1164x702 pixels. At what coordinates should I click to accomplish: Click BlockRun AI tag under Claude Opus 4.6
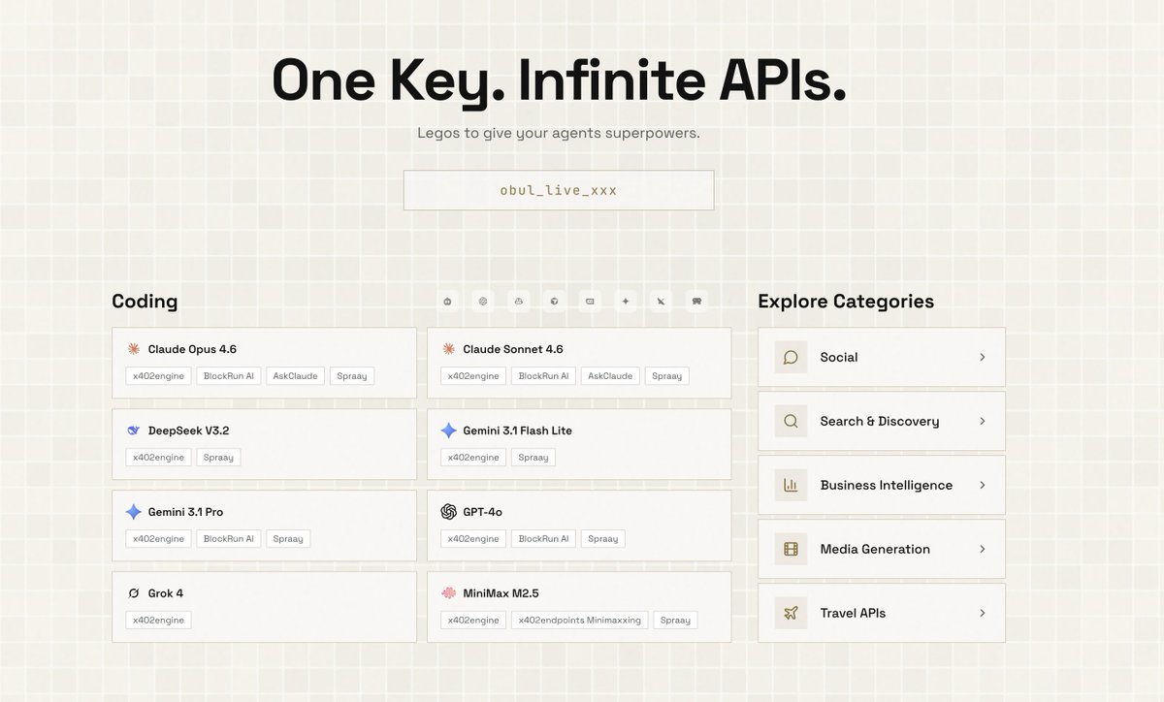coord(229,376)
